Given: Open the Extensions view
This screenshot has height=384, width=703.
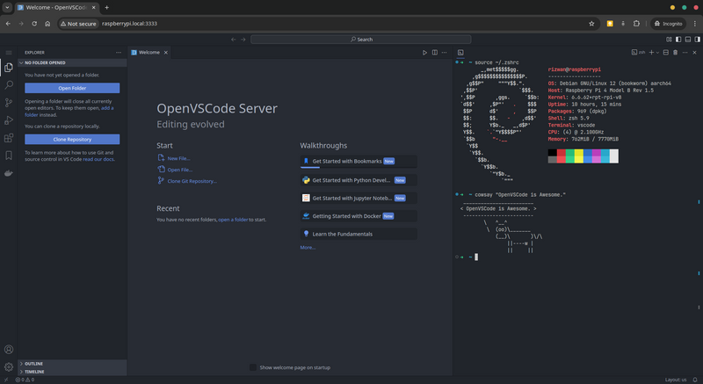Looking at the screenshot, I should click(9, 138).
